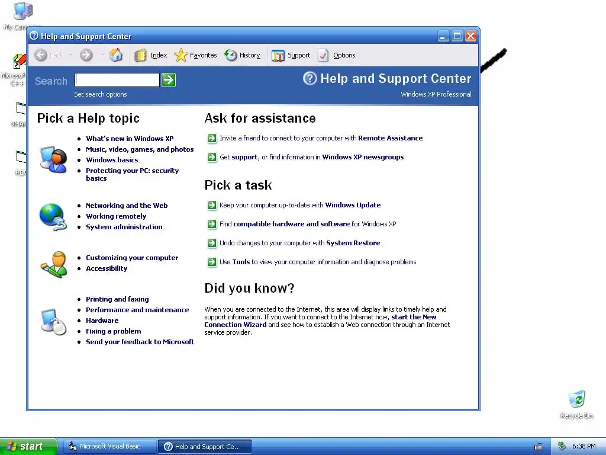Viewport: 606px width, 455px height.
Task: Select My Computer desktop icon
Action: (x=22, y=11)
